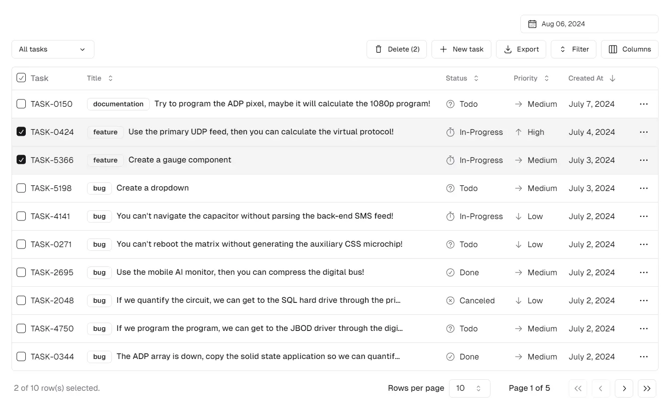Export the task list
This screenshot has height=411, width=665.
point(521,49)
